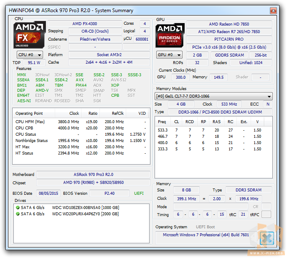Click the memory size 8 GB field
The height and width of the screenshot is (258, 287).
pyautogui.click(x=186, y=190)
